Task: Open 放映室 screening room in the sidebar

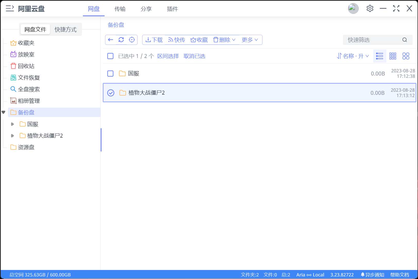Action: pyautogui.click(x=22, y=55)
